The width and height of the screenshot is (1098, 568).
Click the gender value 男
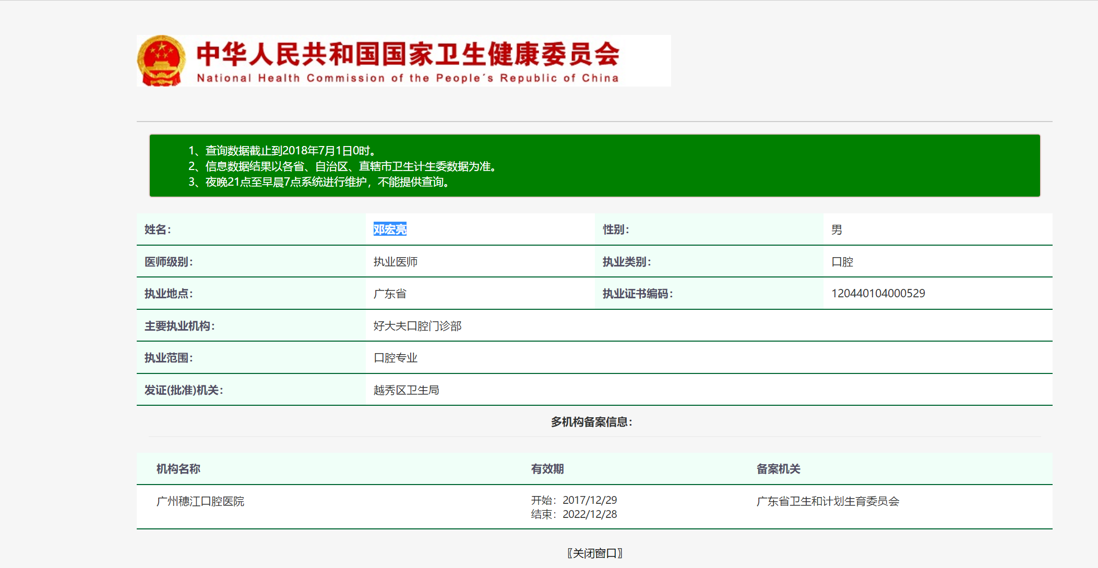click(837, 229)
